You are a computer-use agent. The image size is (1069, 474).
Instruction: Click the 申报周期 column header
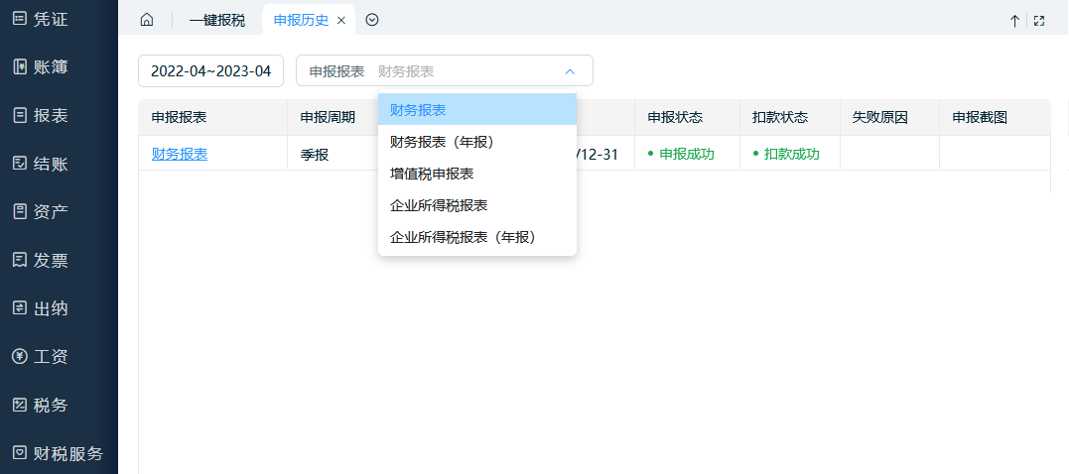point(328,117)
